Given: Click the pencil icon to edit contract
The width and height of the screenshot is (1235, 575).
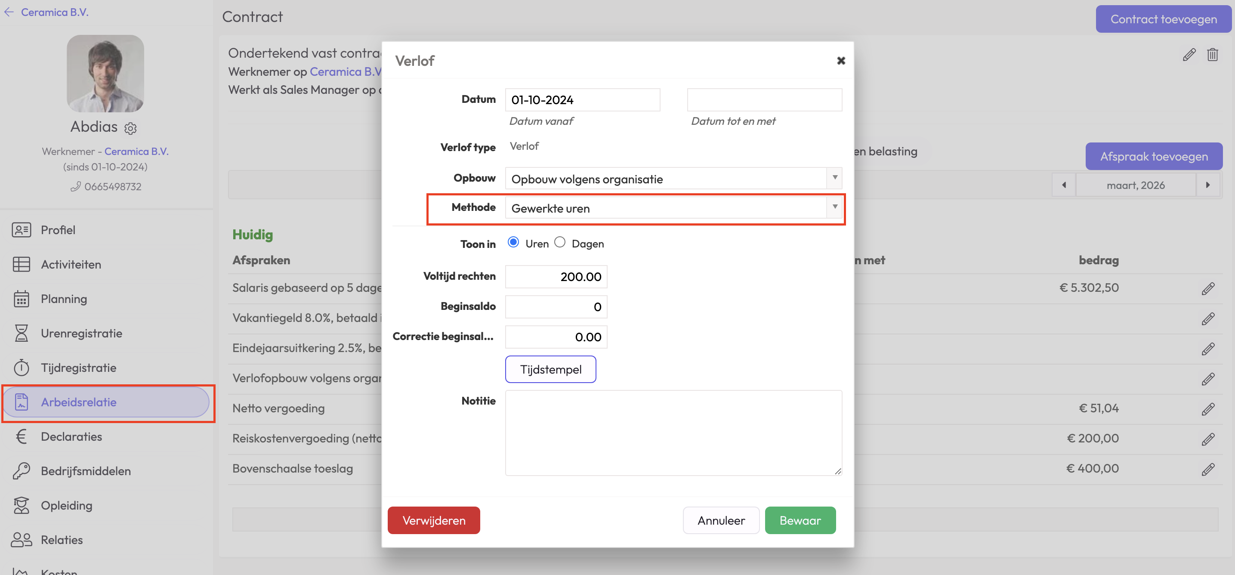Looking at the screenshot, I should pyautogui.click(x=1189, y=55).
